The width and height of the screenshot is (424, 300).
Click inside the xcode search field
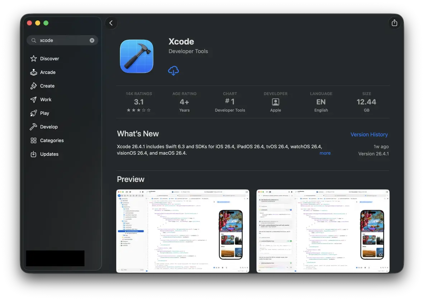pyautogui.click(x=62, y=40)
